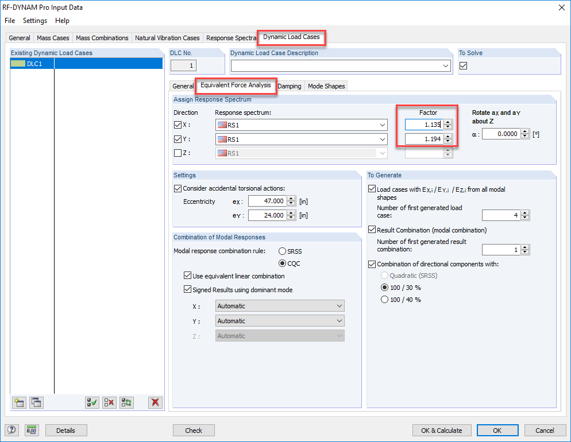Click the Cancel button
Viewport: 571px width, 442px height.
[x=545, y=431]
